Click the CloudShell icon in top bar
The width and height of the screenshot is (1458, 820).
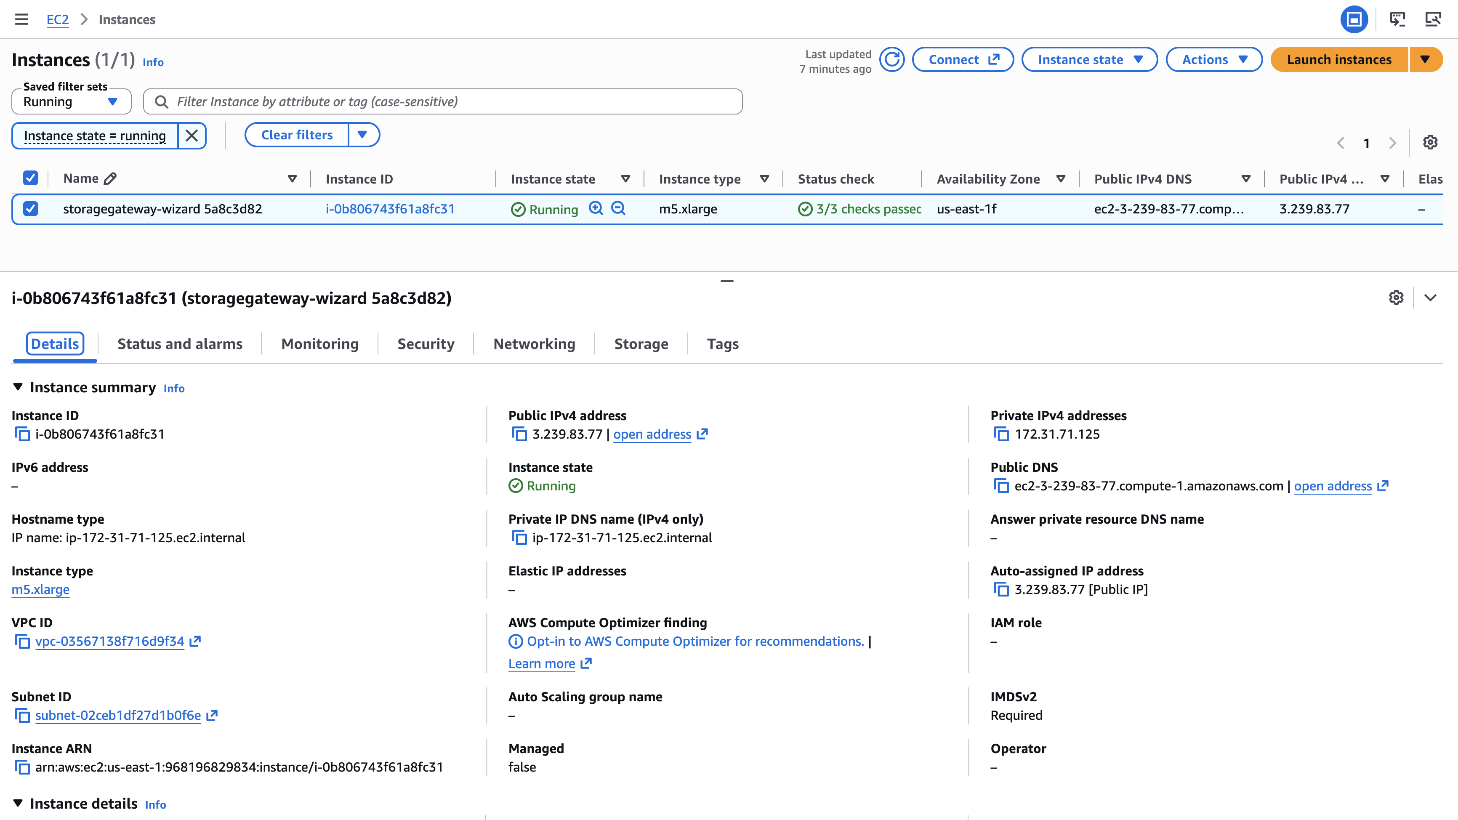coord(1354,19)
